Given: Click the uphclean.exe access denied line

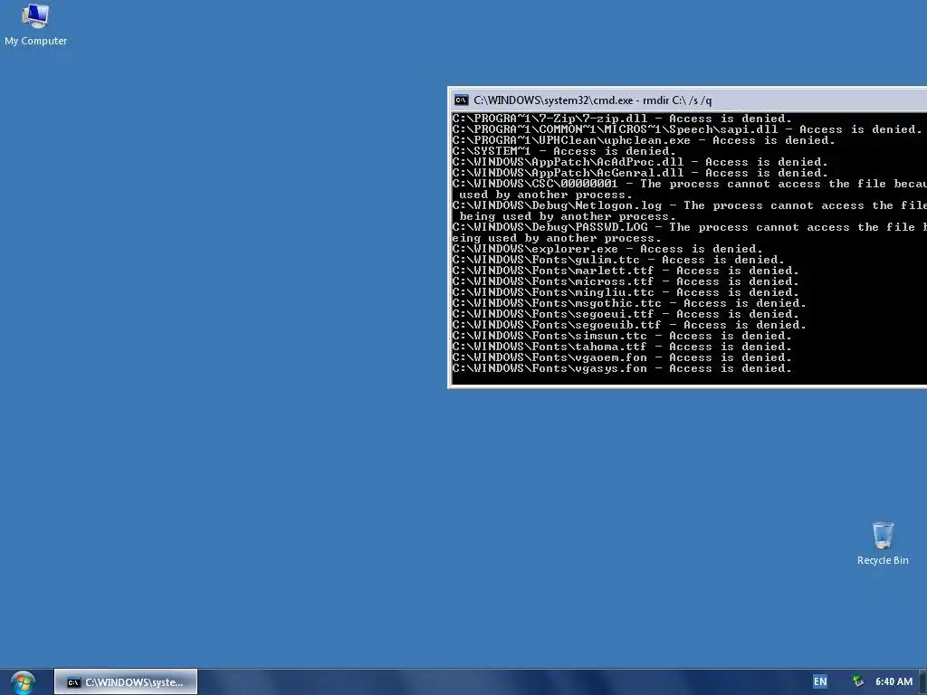Looking at the screenshot, I should coord(644,140).
